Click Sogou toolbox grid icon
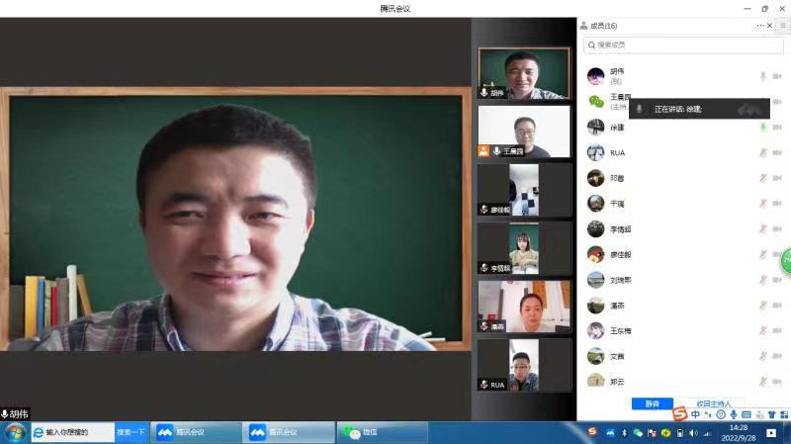The width and height of the screenshot is (791, 444). pos(784,414)
